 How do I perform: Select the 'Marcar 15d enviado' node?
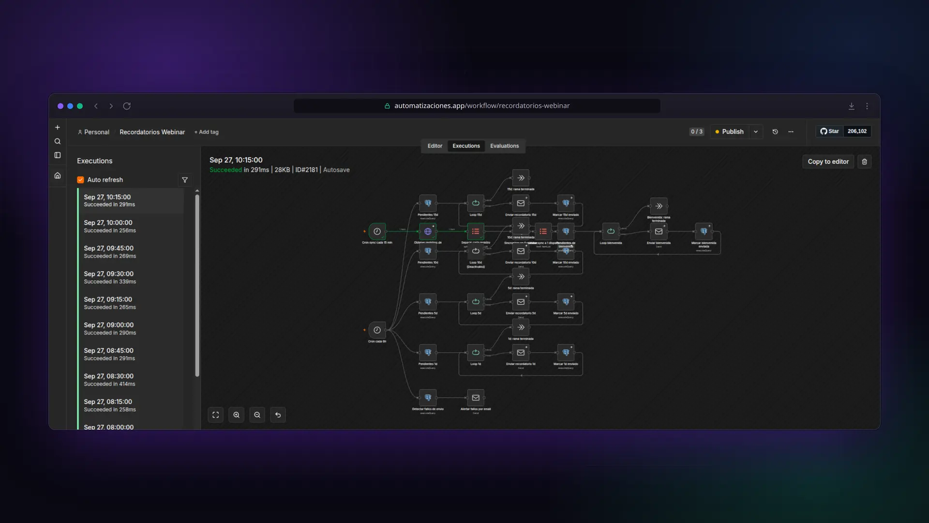[566, 203]
